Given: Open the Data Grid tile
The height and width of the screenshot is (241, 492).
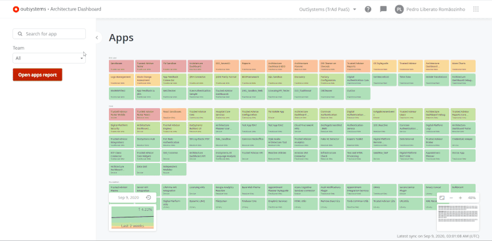Looking at the screenshot, I should point(148,169).
